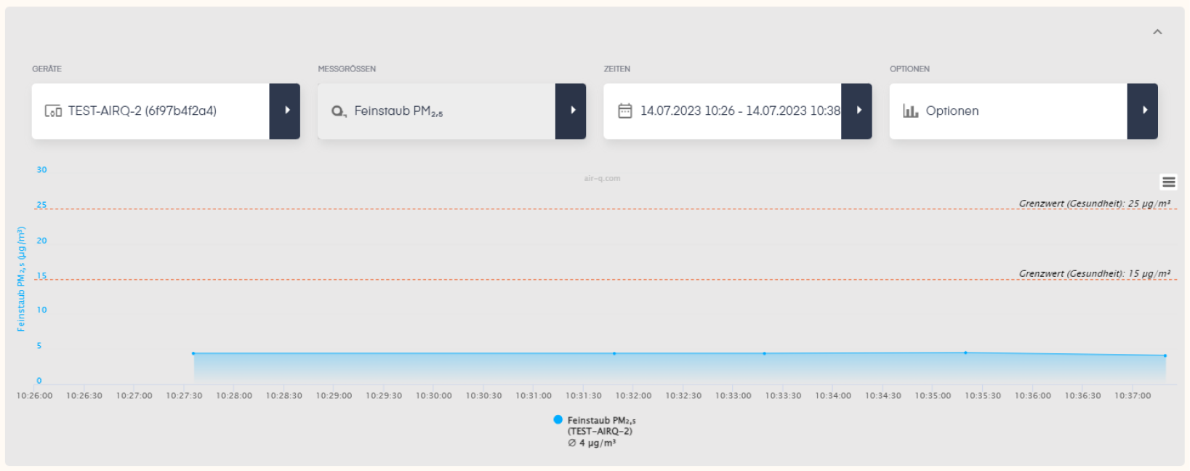Screen dimensions: 1190x471
Task: Click the data point near 10:35:30
Action: (x=965, y=353)
